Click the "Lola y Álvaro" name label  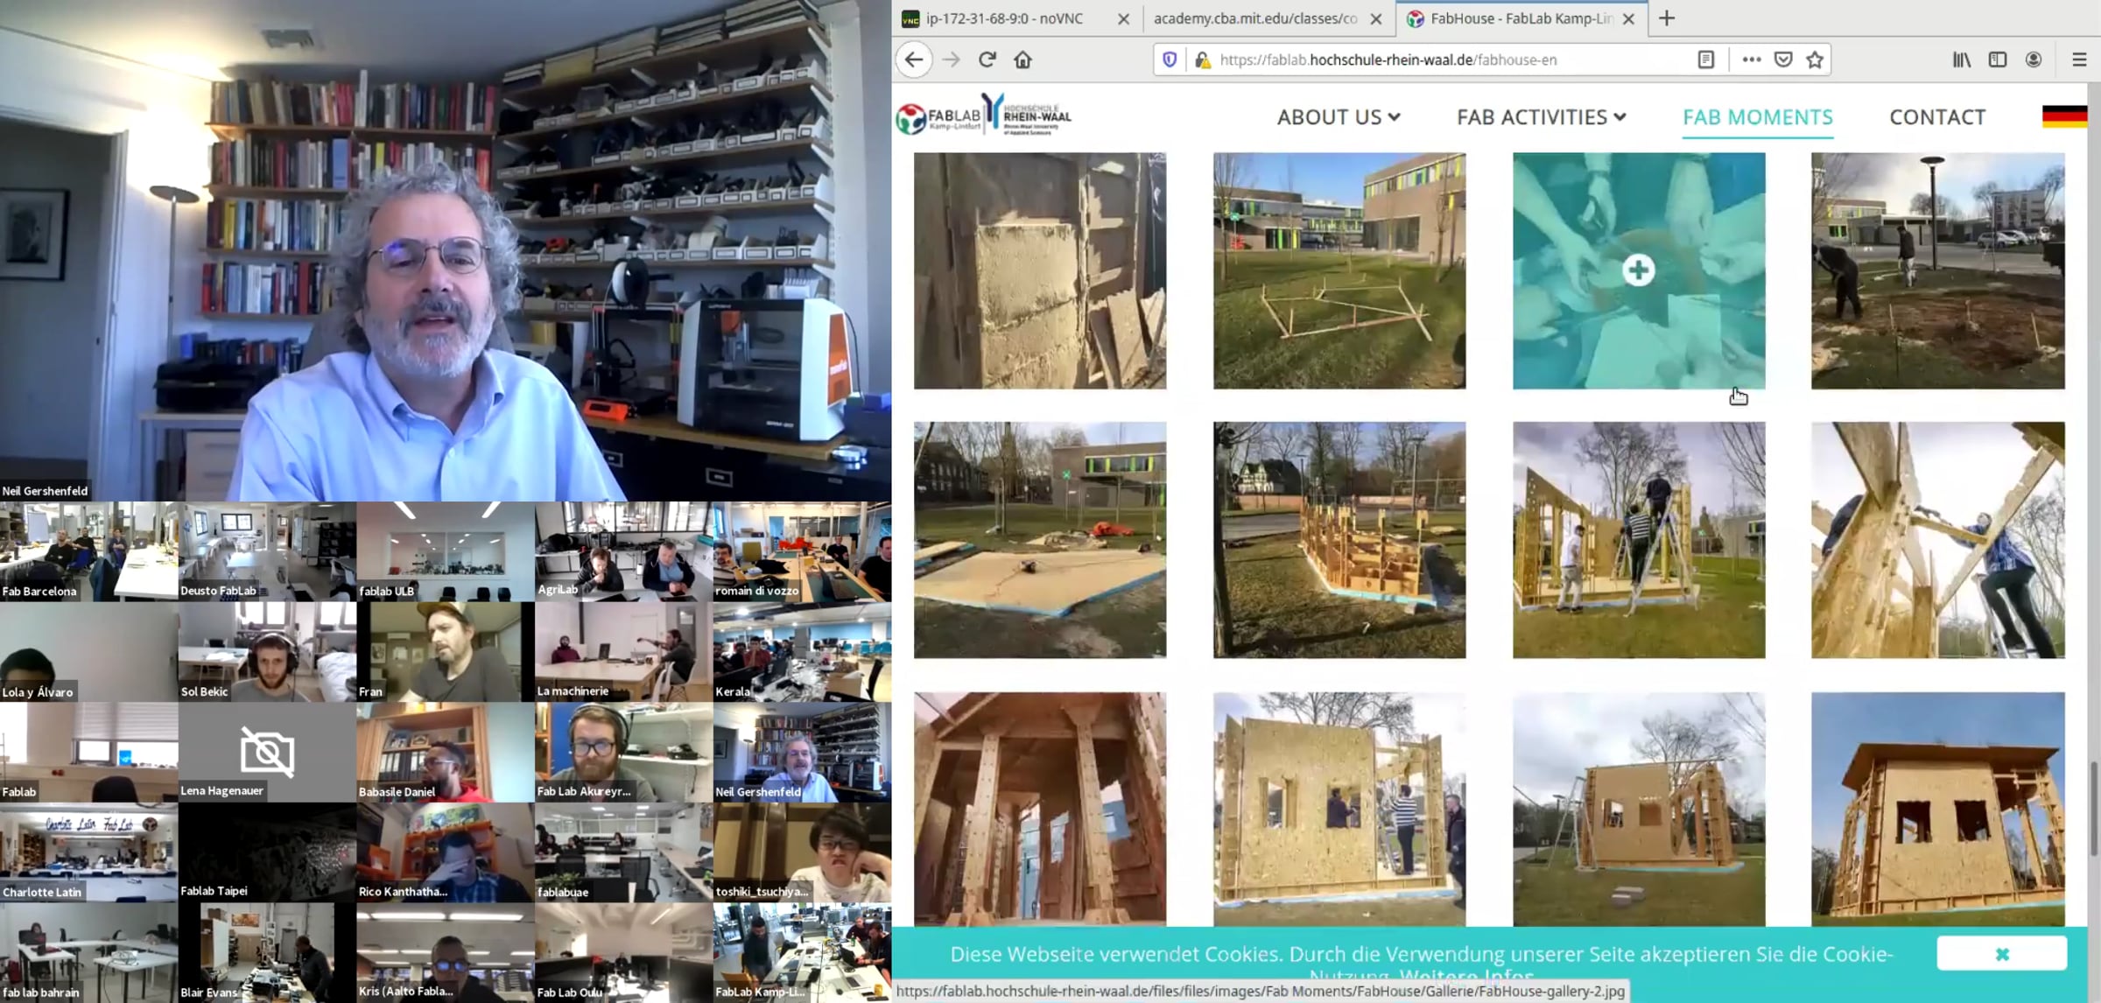38,692
